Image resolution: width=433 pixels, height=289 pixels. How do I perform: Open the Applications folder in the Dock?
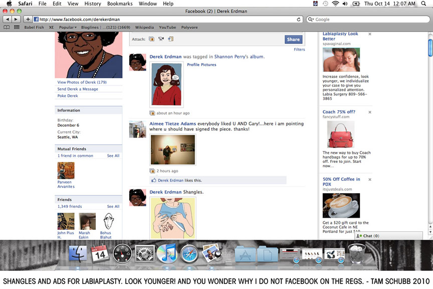point(245,253)
